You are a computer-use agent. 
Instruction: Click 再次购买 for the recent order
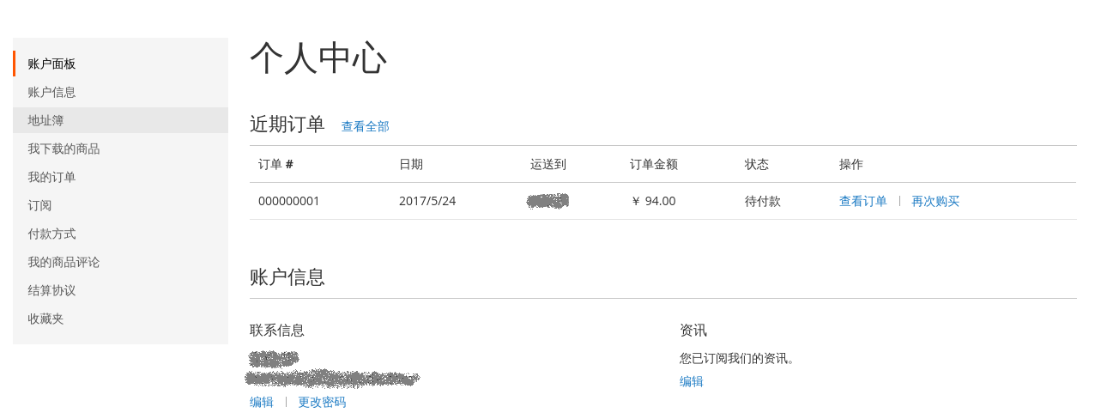(935, 201)
